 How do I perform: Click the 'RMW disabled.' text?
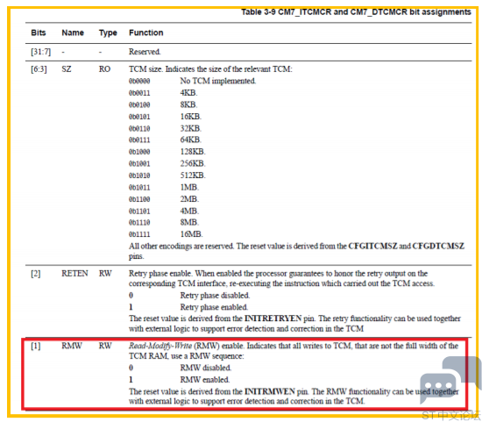tap(206, 368)
